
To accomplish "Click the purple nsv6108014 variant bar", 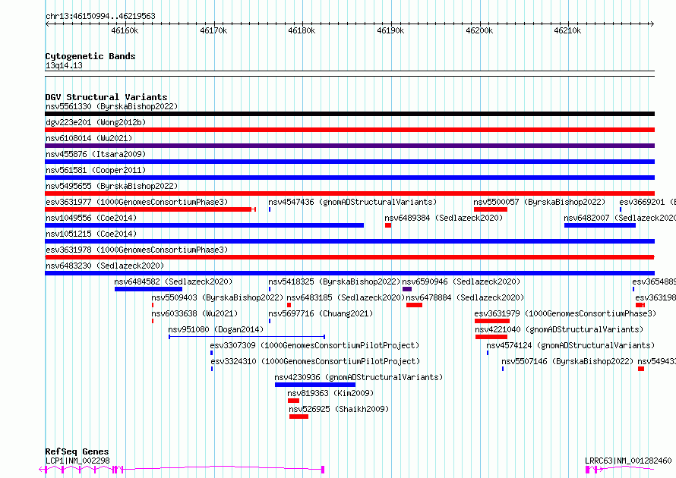I will click(349, 146).
